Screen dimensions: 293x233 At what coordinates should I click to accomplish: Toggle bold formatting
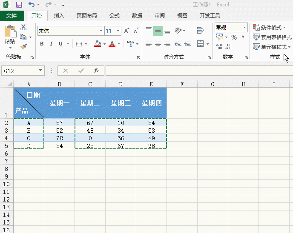[x=42, y=44]
